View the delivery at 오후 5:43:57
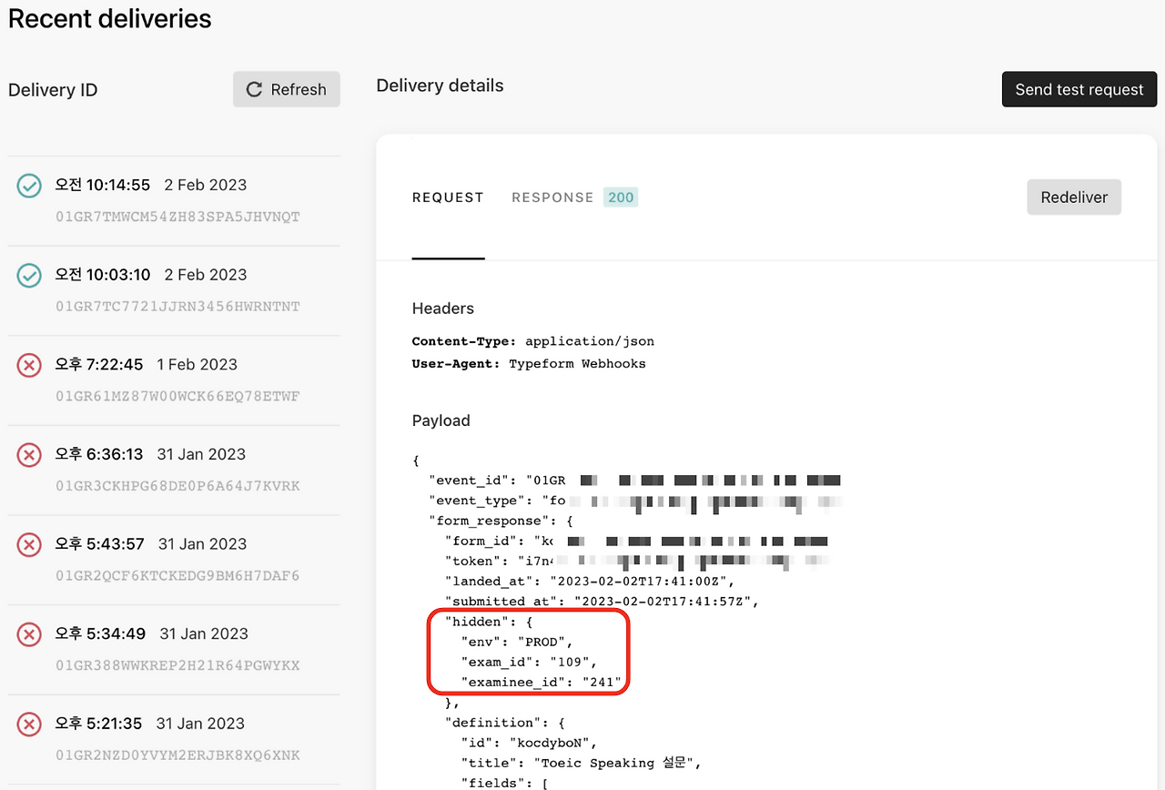 [x=174, y=561]
